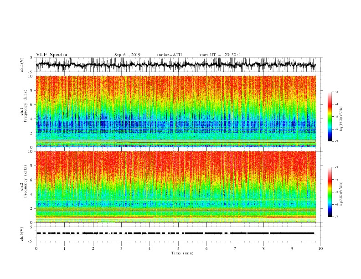The image size is (361, 279).
Task: Click the ch.2 spectrogram panel
Action: (x=176, y=187)
